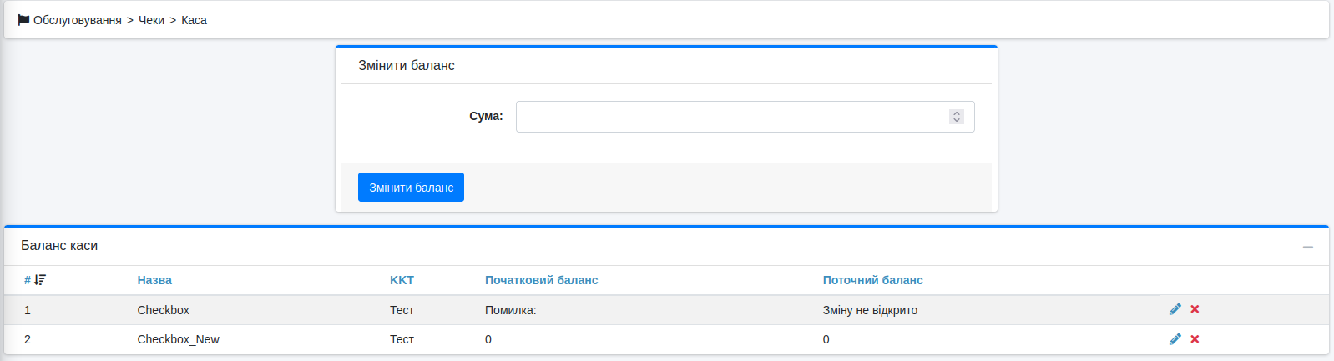Sort table by Поточний баланс column

point(872,280)
